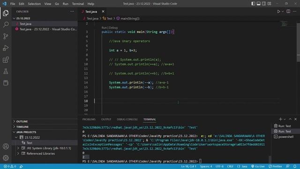Image resolution: width=300 pixels, height=169 pixels.
Task: Toggle primary side bar layout icon
Action: point(253,4)
